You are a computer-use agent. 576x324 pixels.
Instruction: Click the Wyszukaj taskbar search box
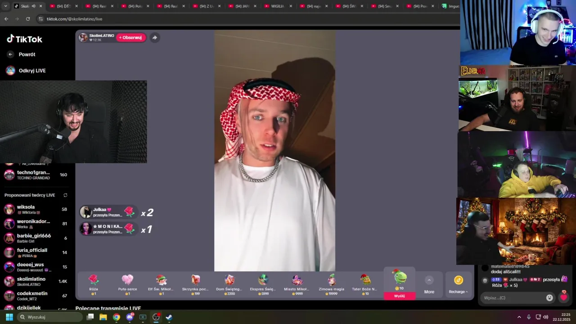pyautogui.click(x=49, y=317)
